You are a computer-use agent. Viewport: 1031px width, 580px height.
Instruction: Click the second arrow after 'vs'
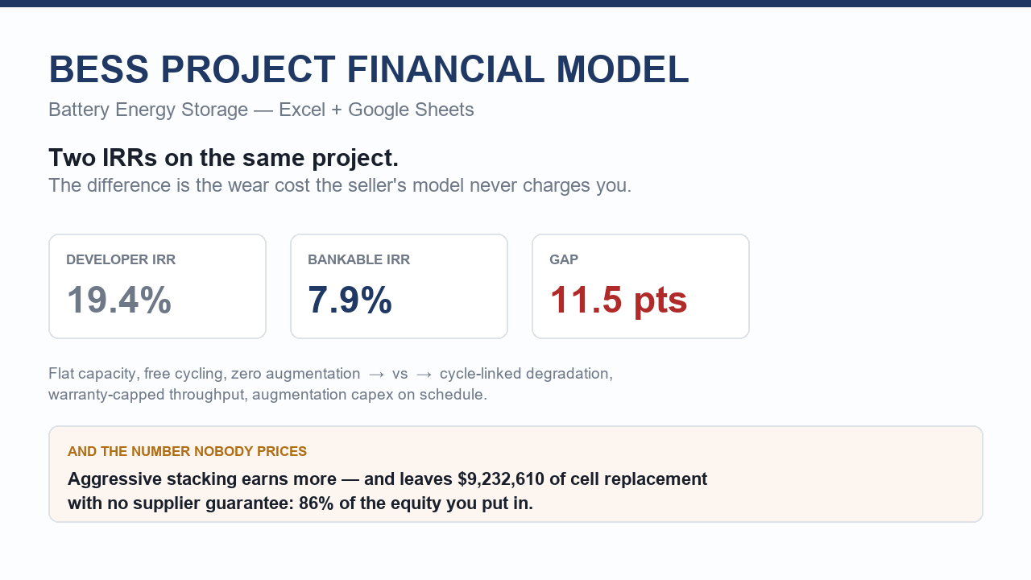pos(424,374)
